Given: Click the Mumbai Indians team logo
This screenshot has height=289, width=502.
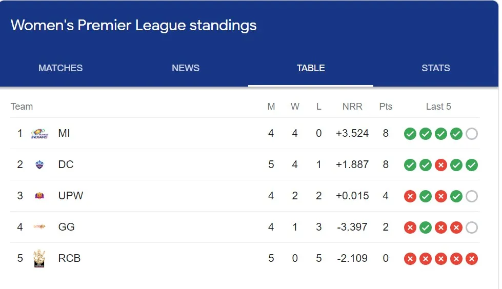Looking at the screenshot, I should (39, 133).
